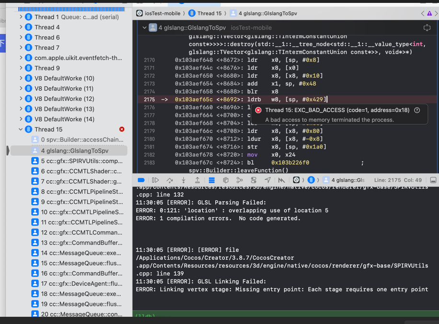Go to previous issue using left chevron
Image resolution: width=439 pixels, height=324 pixels.
[423, 13]
